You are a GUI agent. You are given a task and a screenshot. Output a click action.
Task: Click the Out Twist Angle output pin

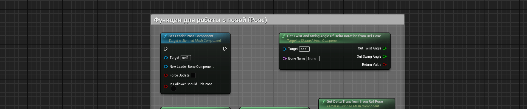point(385,48)
